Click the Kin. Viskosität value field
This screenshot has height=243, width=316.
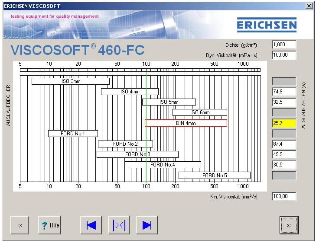click(x=283, y=196)
